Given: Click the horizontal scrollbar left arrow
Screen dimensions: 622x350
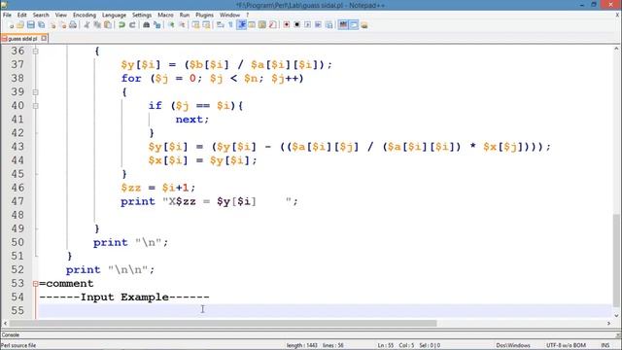Looking at the screenshot, I should click(5, 324).
